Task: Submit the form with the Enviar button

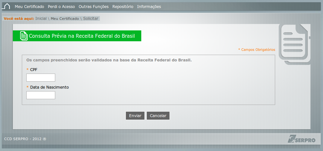Action: point(135,116)
